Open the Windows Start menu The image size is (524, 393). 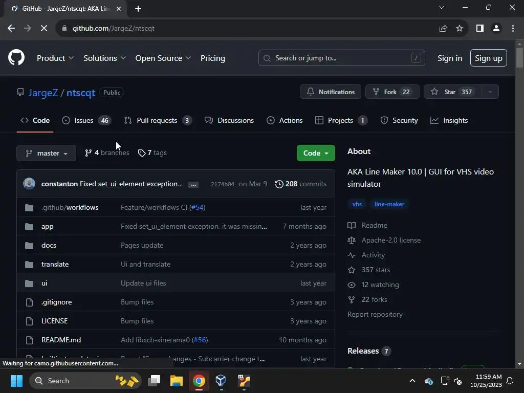(16, 381)
